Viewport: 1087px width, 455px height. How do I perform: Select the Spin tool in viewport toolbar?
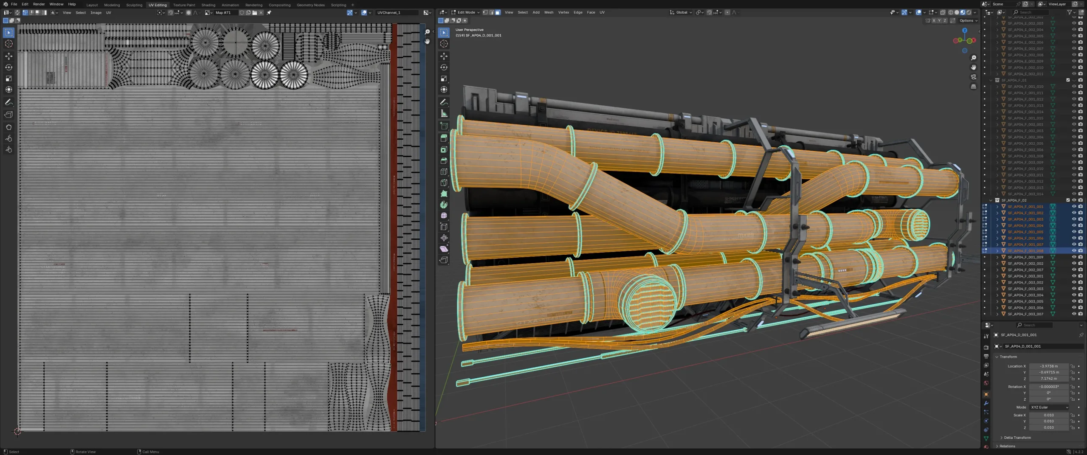444,205
